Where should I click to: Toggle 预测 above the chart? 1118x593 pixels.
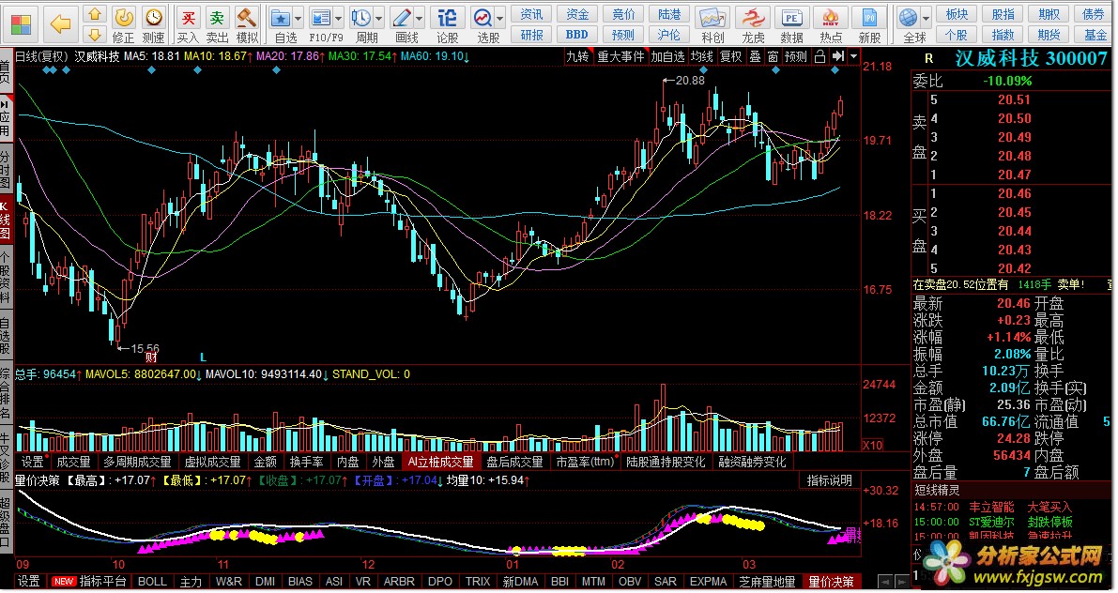point(796,56)
